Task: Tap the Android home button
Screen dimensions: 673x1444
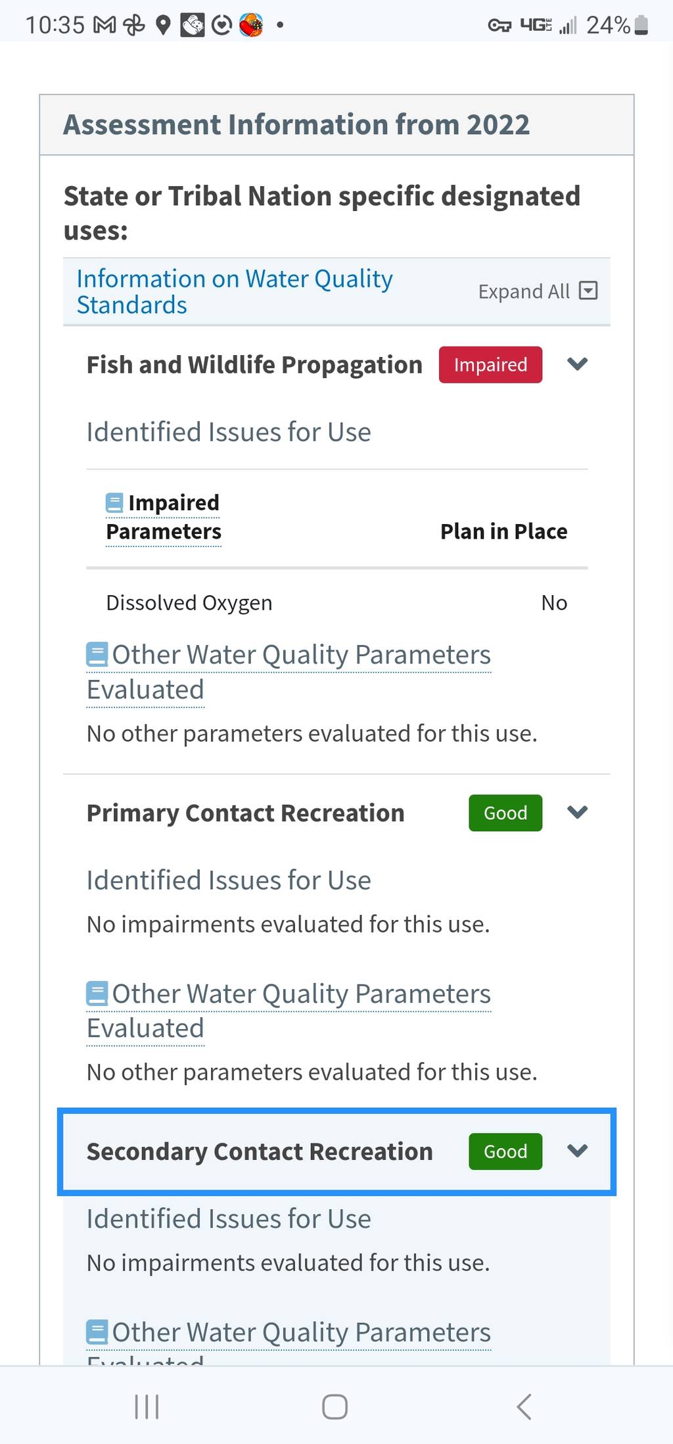Action: pyautogui.click(x=335, y=1407)
